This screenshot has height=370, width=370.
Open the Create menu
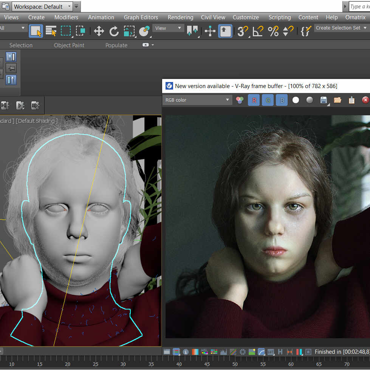[36, 17]
